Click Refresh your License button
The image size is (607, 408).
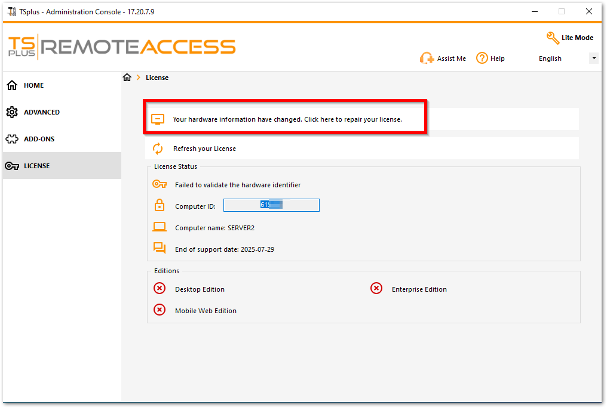click(x=204, y=149)
